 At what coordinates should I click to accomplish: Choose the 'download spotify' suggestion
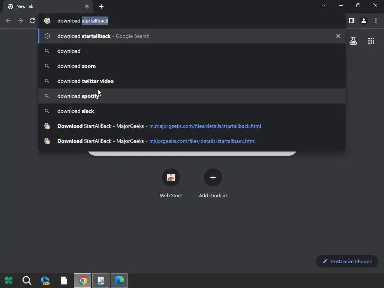192,96
